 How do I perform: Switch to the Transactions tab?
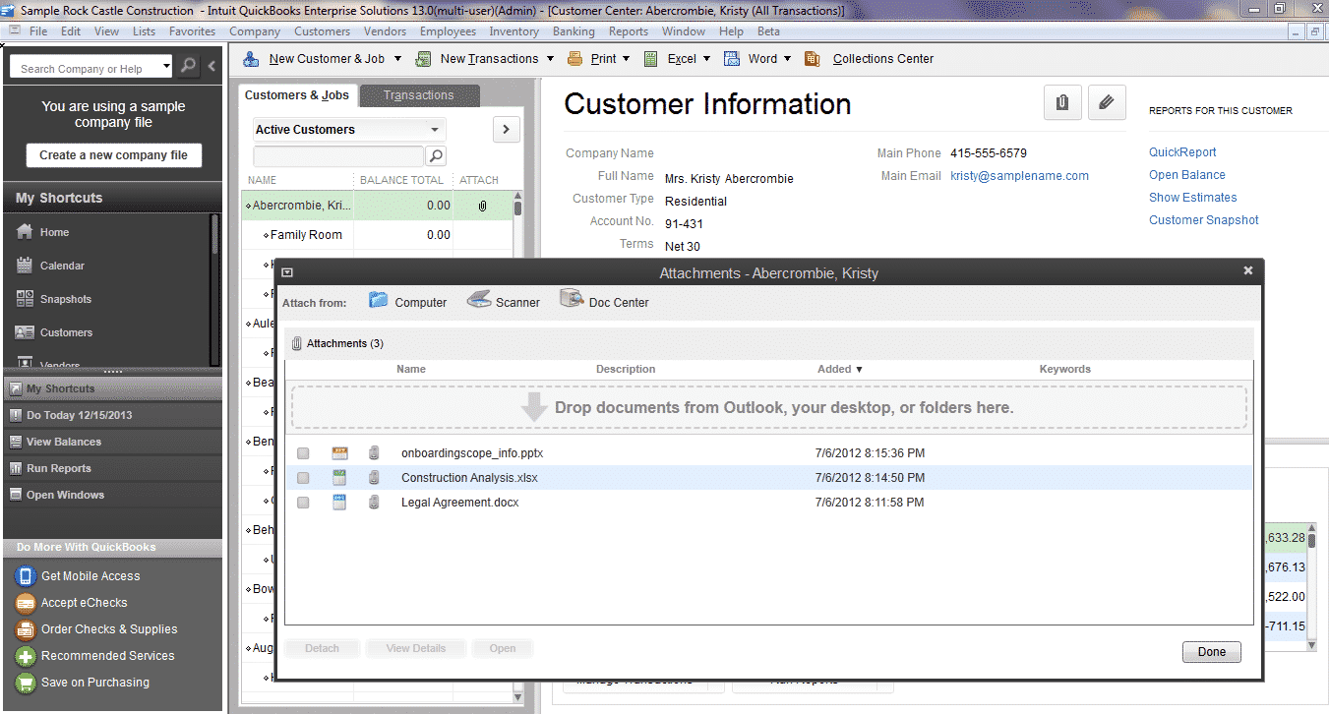pyautogui.click(x=419, y=95)
